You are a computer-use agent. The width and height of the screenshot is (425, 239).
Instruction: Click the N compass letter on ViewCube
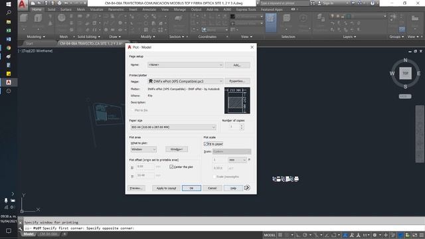point(405,60)
